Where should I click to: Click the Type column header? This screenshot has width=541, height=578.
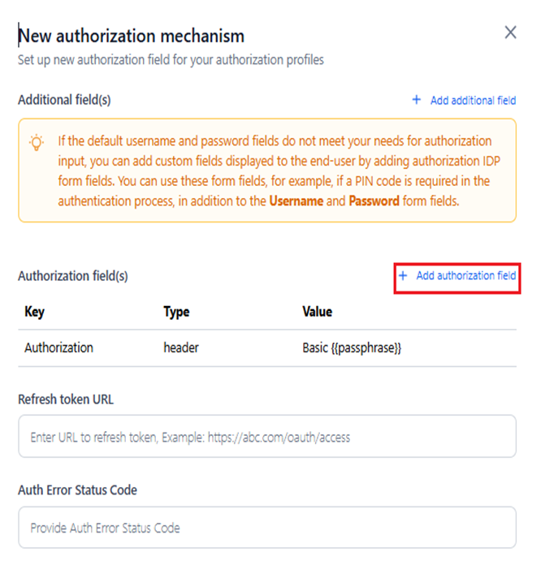coord(176,312)
